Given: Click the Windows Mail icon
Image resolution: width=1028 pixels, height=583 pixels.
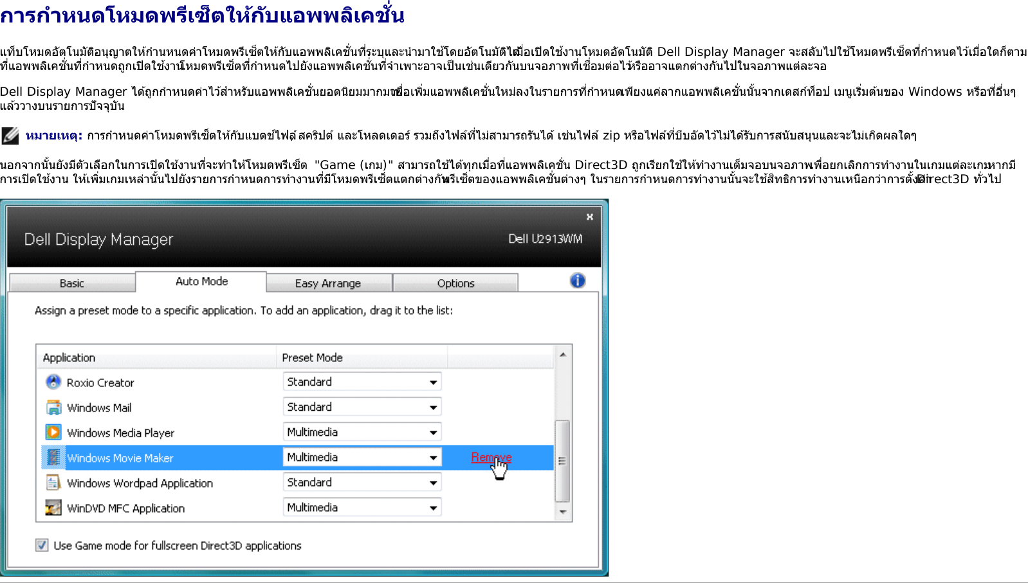Looking at the screenshot, I should click(x=53, y=408).
